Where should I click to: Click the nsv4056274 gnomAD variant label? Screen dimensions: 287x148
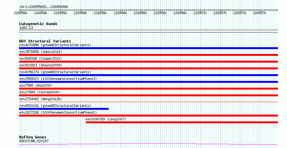click(x=55, y=72)
